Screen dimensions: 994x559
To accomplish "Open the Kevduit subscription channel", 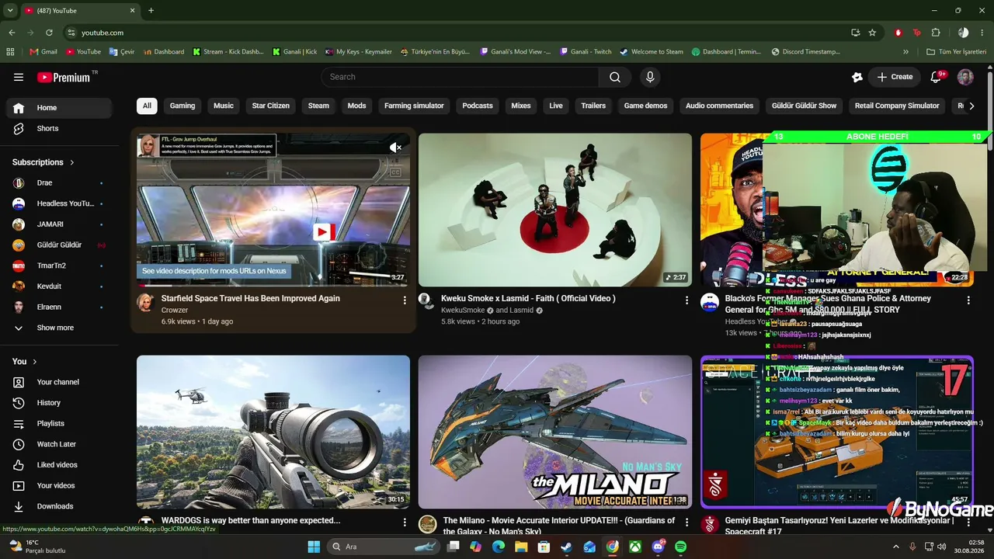I will 61,286.
